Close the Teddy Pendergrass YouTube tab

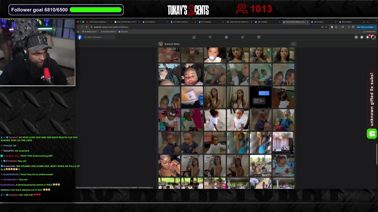click(x=111, y=22)
